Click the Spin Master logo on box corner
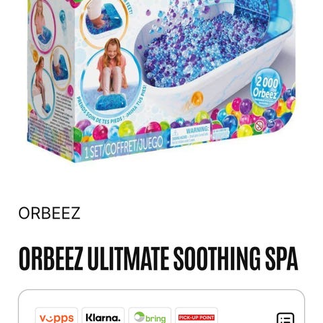 pyautogui.click(x=271, y=124)
